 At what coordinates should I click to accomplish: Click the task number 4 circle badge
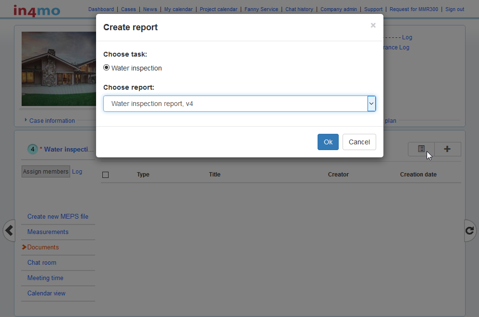[x=33, y=149]
